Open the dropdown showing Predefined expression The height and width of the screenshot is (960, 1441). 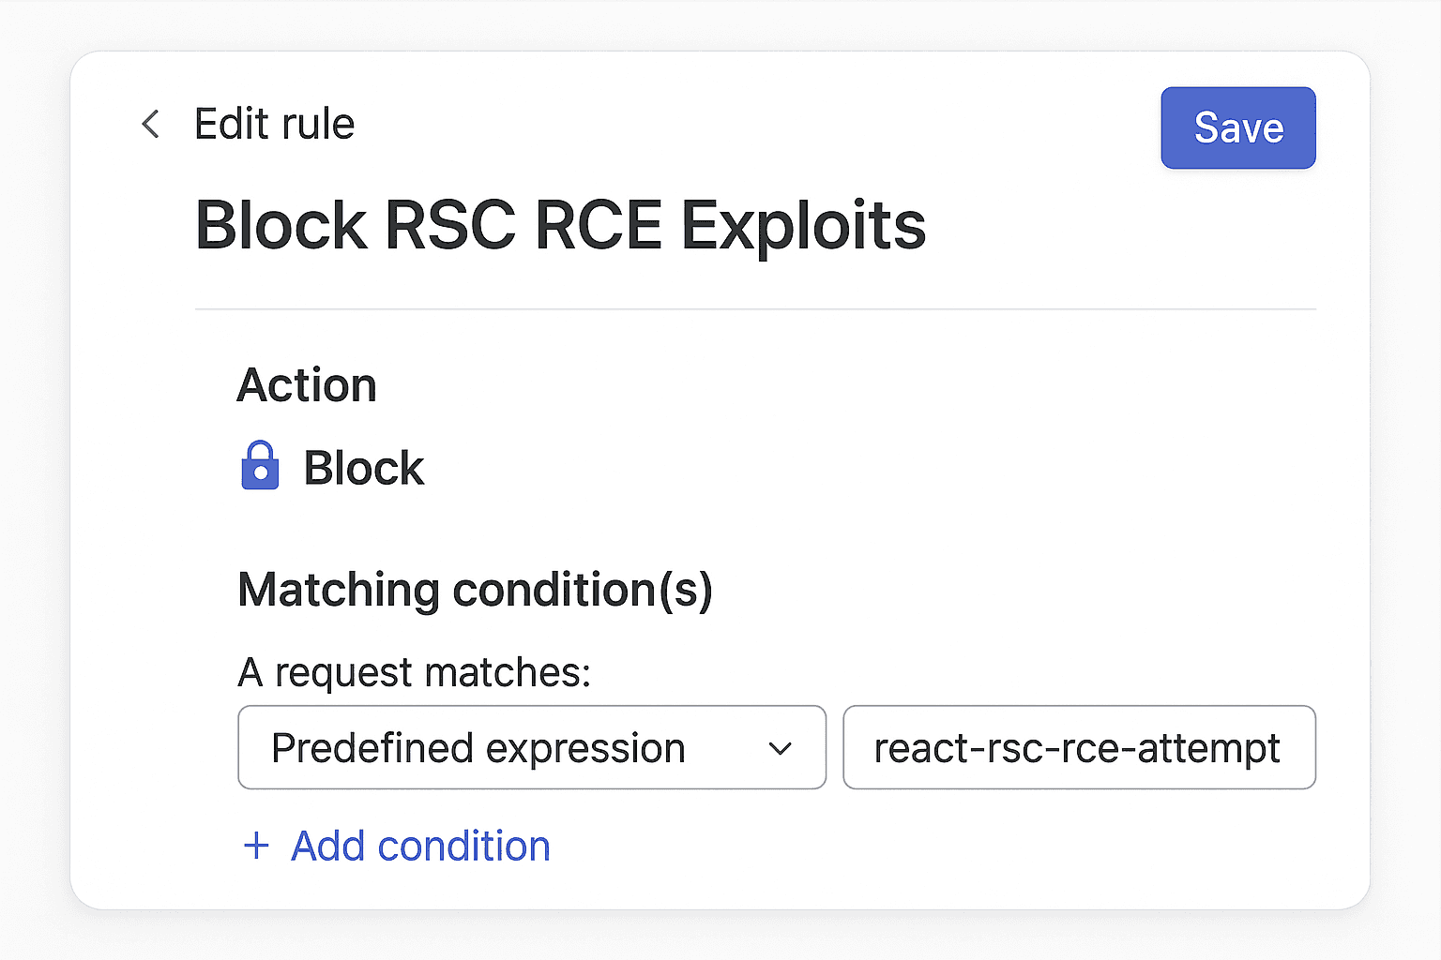click(531, 748)
